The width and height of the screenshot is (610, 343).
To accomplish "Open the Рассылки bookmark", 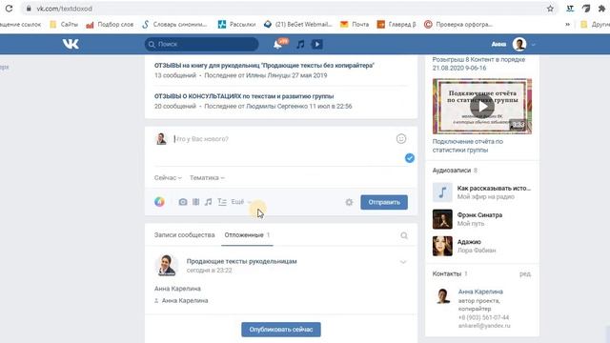I will [x=237, y=24].
